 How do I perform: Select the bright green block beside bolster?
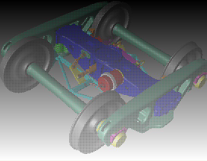60,48
